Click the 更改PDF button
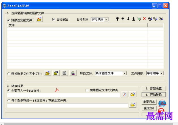 (x=149, y=108)
